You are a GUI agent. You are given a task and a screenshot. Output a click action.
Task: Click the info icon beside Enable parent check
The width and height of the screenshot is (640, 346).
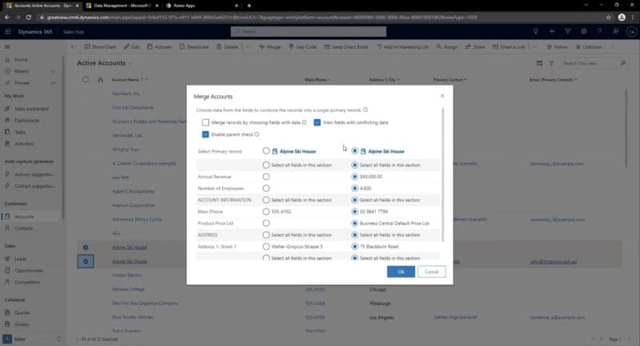(257, 134)
